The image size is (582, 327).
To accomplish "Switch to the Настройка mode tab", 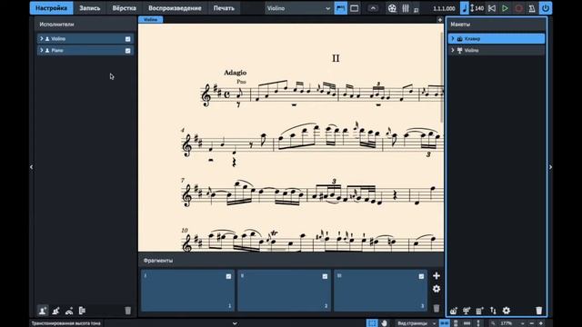I will click(52, 8).
